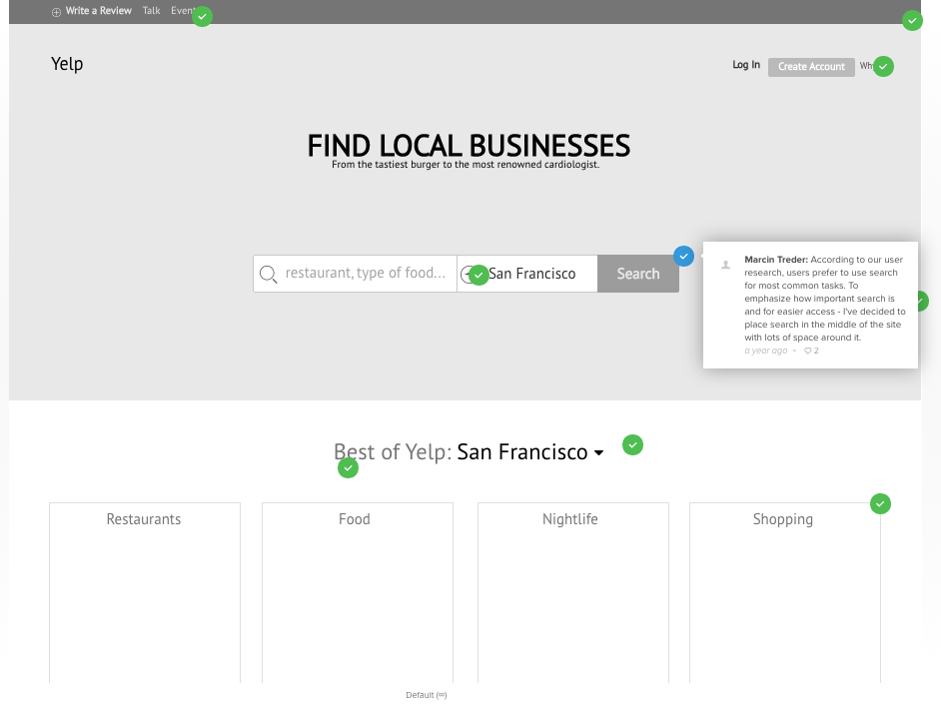Image resolution: width=941 pixels, height=708 pixels.
Task: Open the Talk menu item
Action: pos(151,11)
